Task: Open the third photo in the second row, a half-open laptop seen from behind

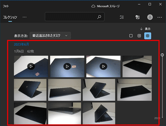Action: [99, 90]
